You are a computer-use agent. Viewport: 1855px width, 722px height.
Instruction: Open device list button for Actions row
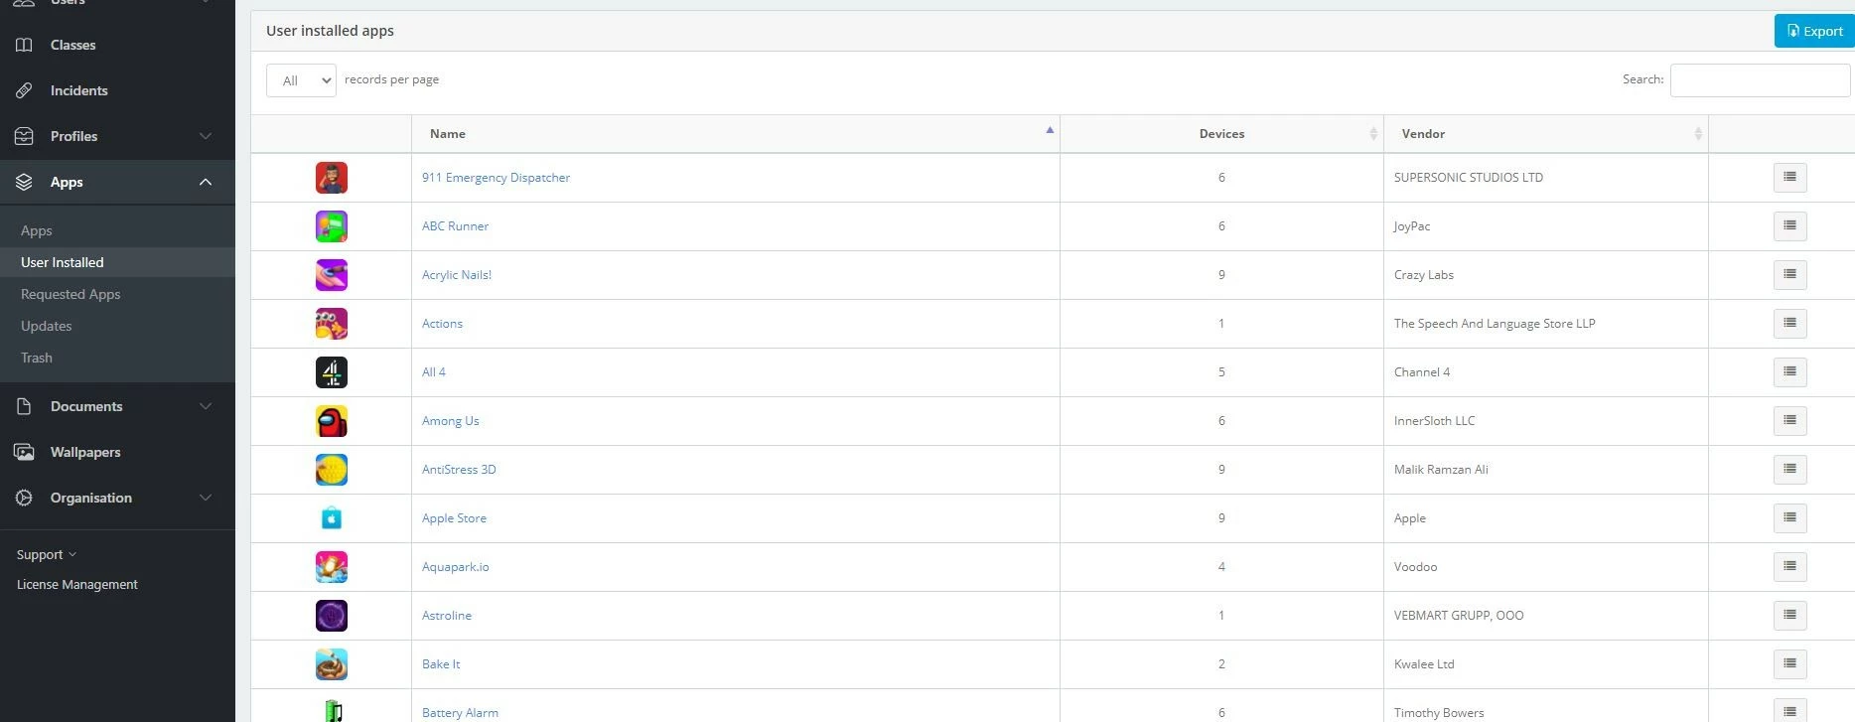click(x=1789, y=324)
